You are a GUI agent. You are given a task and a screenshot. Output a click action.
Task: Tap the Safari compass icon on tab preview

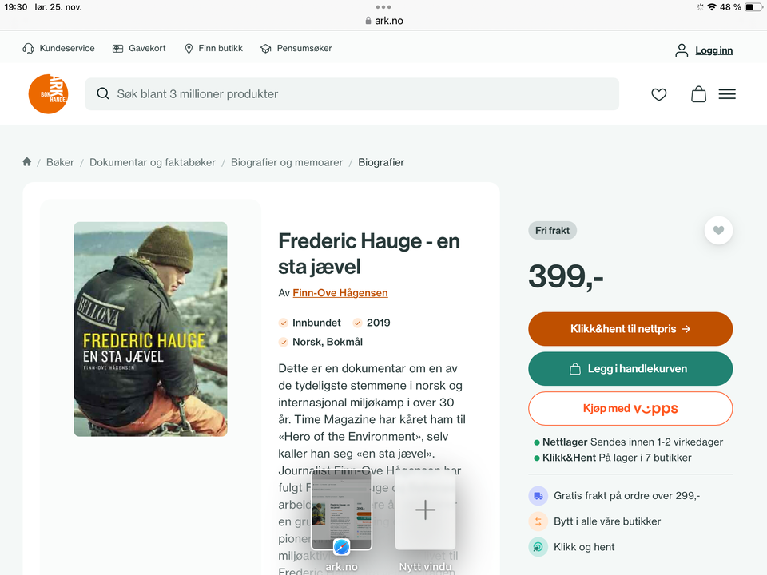[x=341, y=546]
